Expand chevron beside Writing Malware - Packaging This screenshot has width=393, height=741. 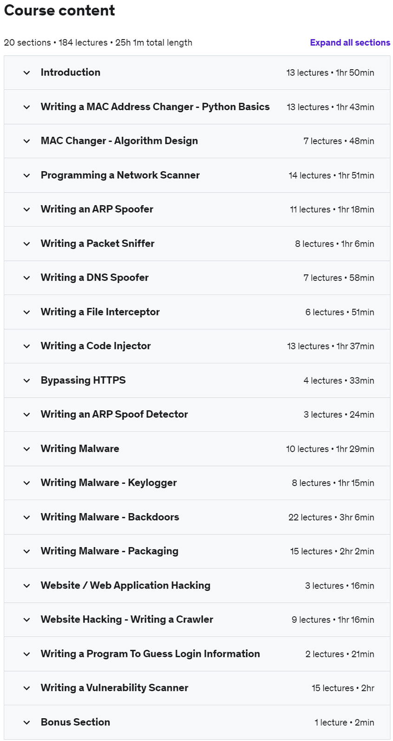click(x=26, y=551)
